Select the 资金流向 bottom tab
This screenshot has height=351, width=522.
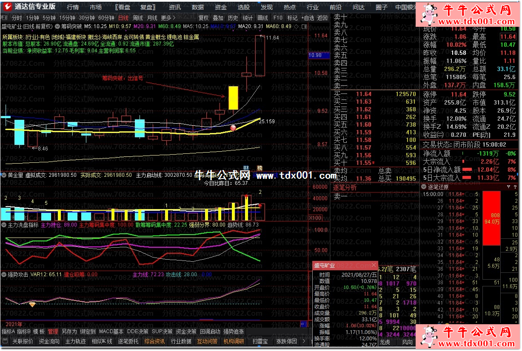49,341
